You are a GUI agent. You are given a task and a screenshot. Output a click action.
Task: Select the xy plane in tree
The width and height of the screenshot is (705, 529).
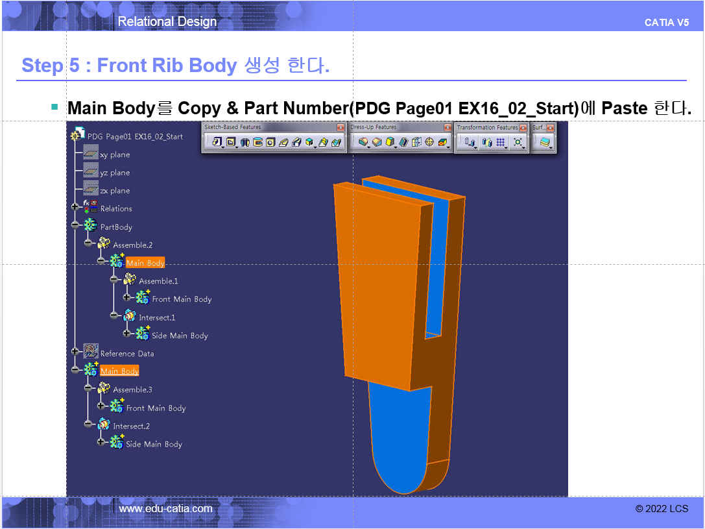pos(114,155)
